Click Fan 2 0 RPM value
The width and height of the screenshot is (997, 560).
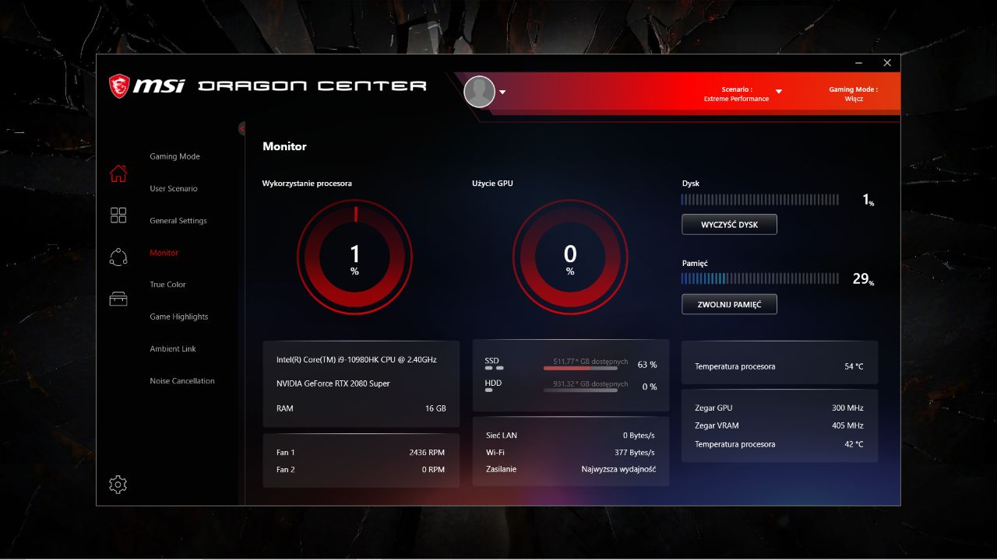click(x=433, y=470)
